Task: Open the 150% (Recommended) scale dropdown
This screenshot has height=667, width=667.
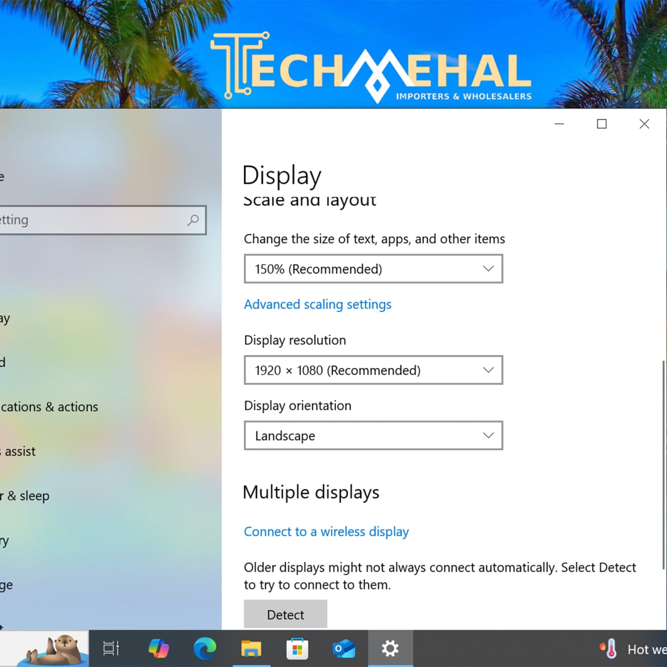Action: pyautogui.click(x=374, y=269)
